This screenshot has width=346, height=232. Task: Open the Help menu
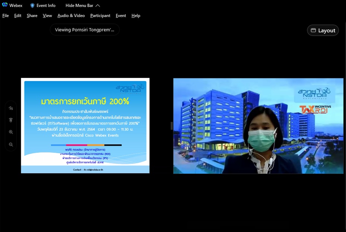pos(136,16)
